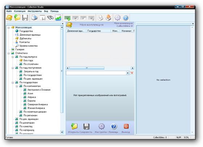Click the red Выход icon in bottom bar
This screenshot has width=203, height=147.
(x=126, y=126)
